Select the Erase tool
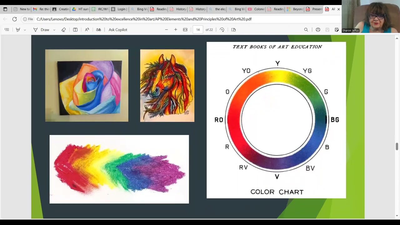 point(64,30)
